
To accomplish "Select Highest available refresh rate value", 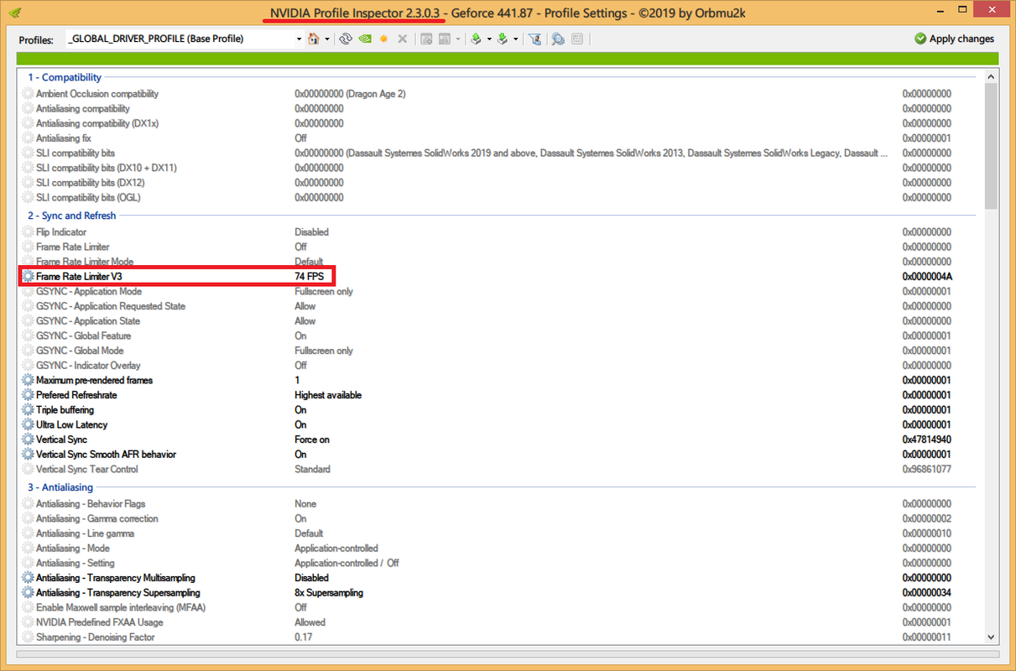I will tap(328, 395).
